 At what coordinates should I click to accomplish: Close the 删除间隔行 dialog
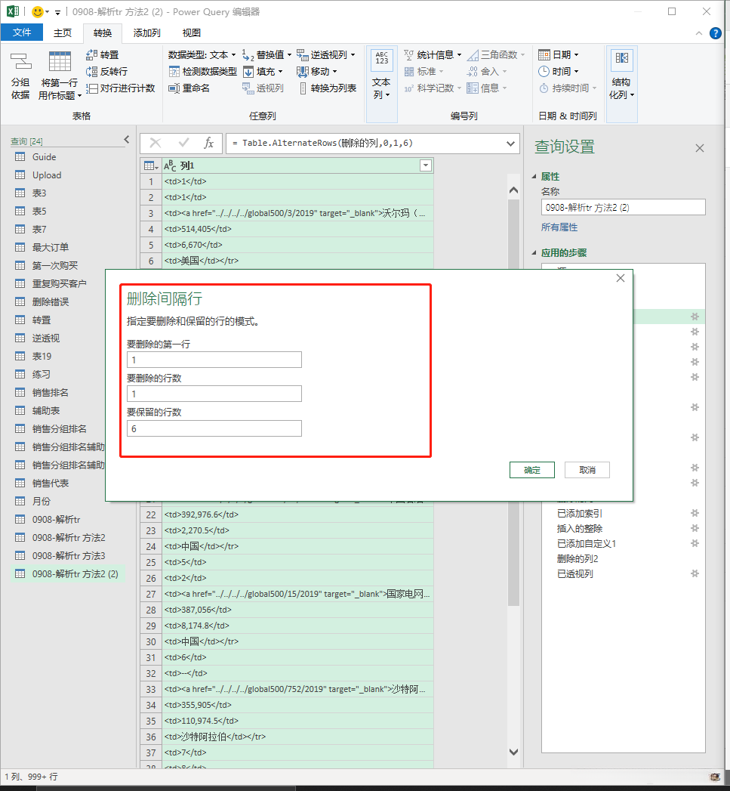621,278
